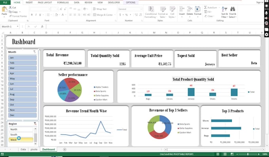Clear filter on the Month slicer
Viewport: 269px width, 157px height.
point(34,52)
